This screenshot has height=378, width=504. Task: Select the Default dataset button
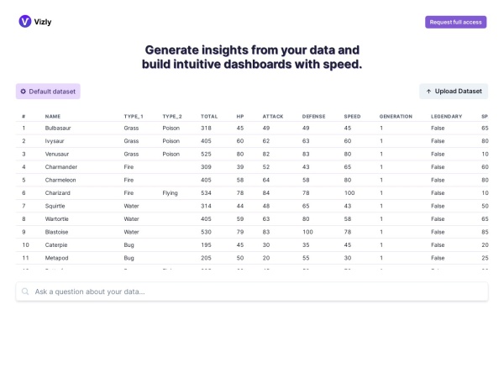pyautogui.click(x=48, y=92)
